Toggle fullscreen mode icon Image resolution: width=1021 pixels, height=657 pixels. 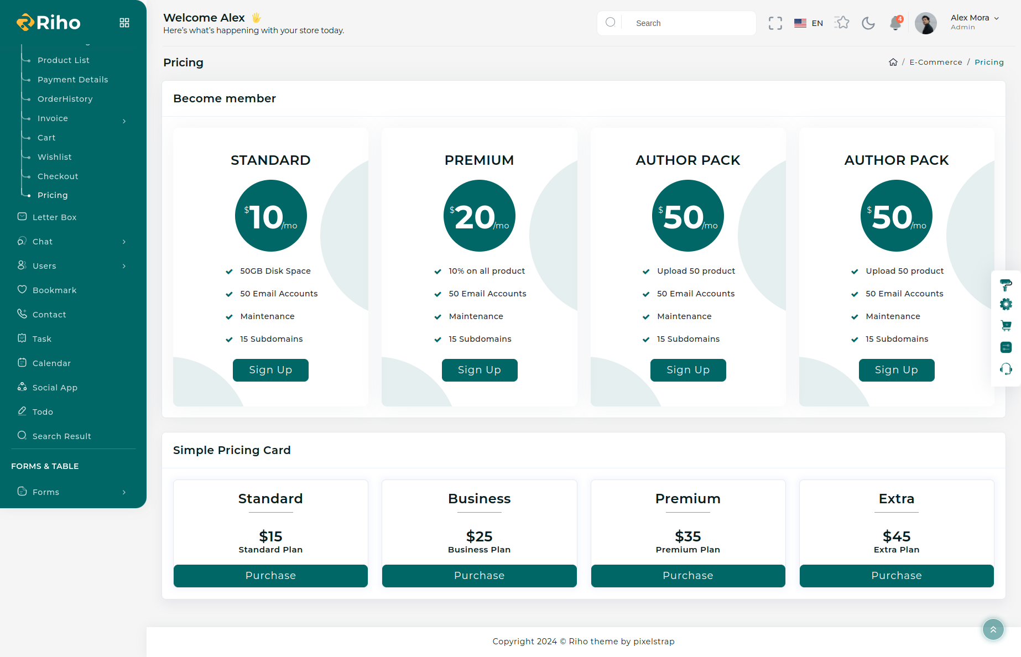coord(775,23)
